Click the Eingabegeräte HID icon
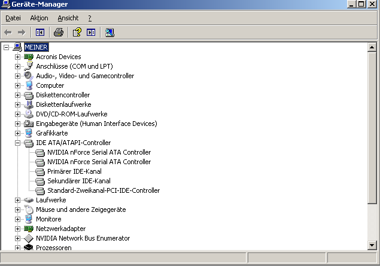The image size is (380, 268). coord(29,124)
